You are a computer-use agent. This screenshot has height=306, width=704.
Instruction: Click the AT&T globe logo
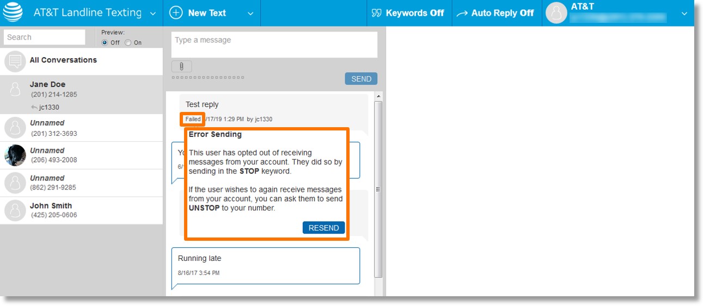(13, 13)
